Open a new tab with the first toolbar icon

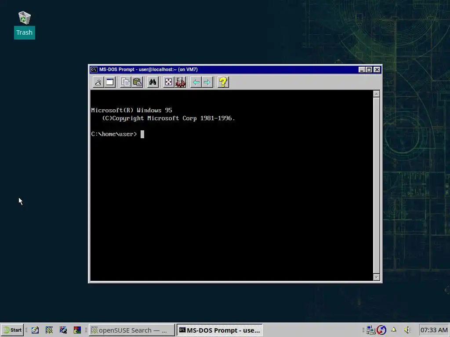pyautogui.click(x=98, y=82)
